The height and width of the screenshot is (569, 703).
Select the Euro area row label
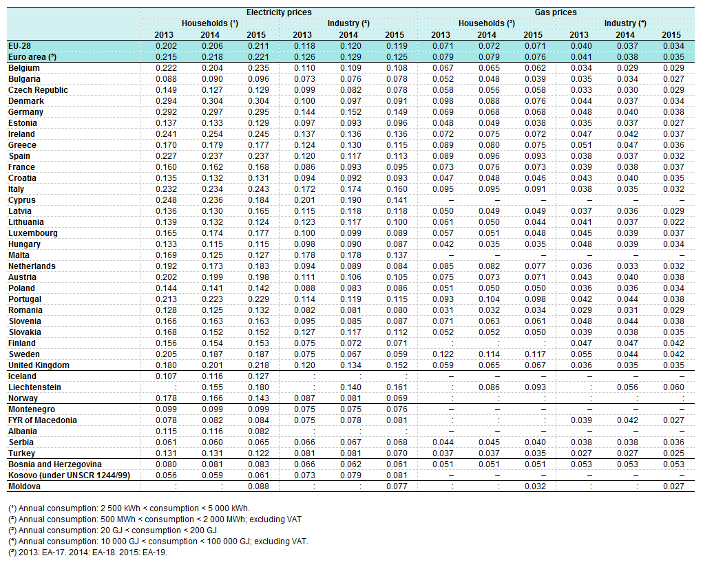point(32,57)
